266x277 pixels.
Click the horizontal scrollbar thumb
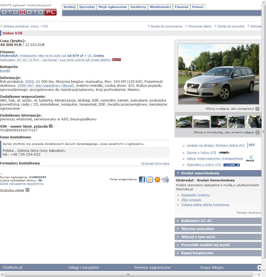click(x=128, y=275)
